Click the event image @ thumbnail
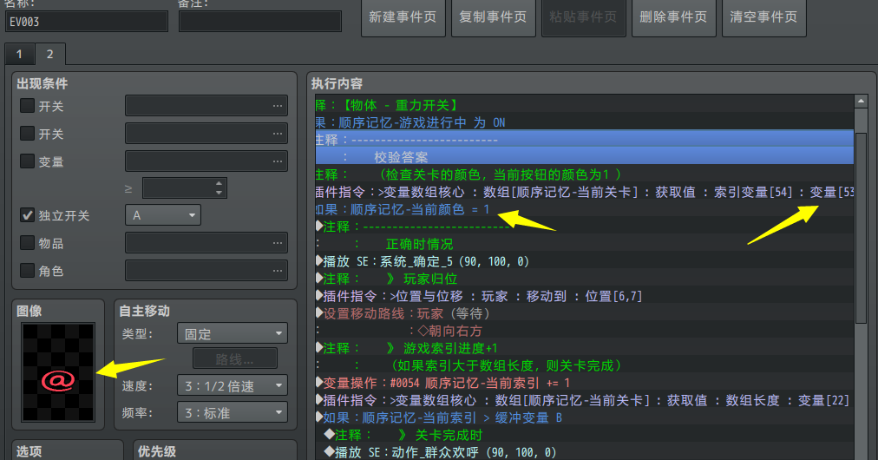This screenshot has height=460, width=878. click(57, 373)
